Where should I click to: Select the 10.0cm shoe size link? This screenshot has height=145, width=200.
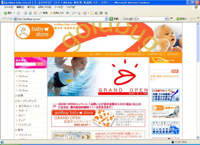pos(23,76)
